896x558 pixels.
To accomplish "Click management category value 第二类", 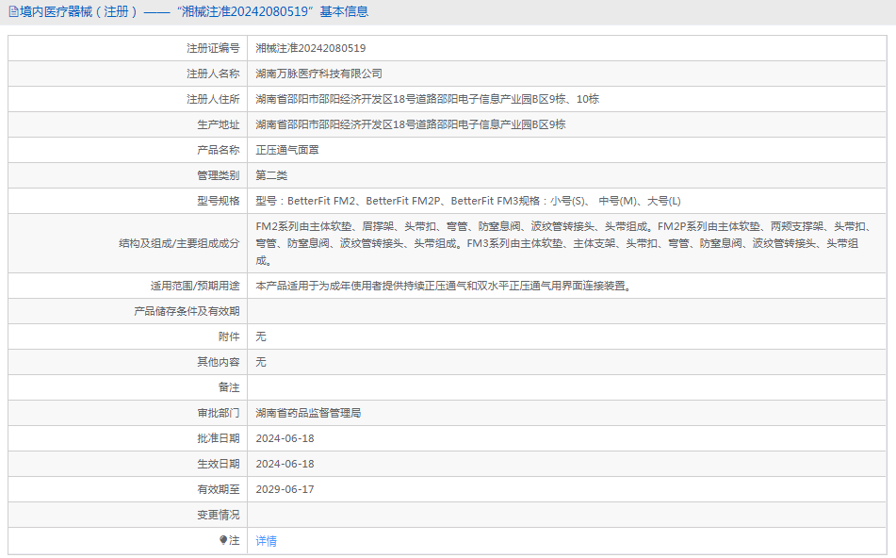I will (271, 175).
